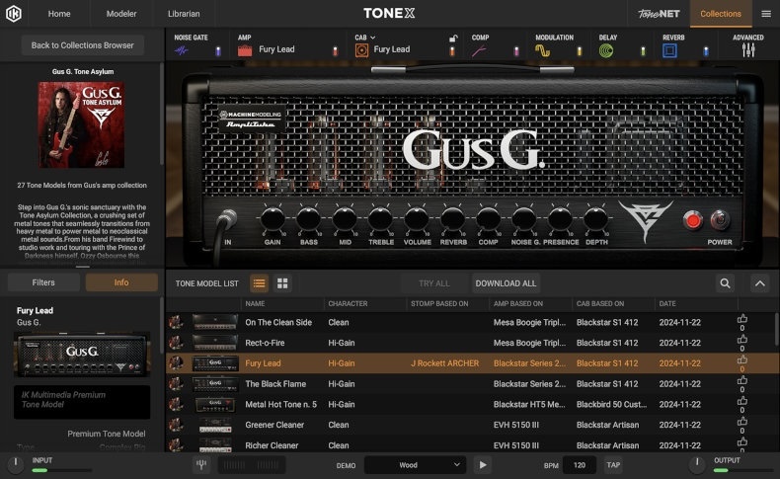
Task: Toggle the Comp on/off indicator
Action: (x=515, y=50)
